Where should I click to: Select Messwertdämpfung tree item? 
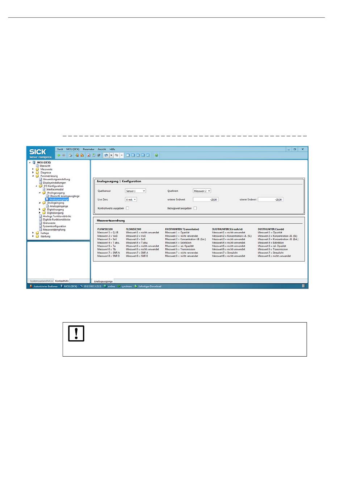[x=54, y=230]
